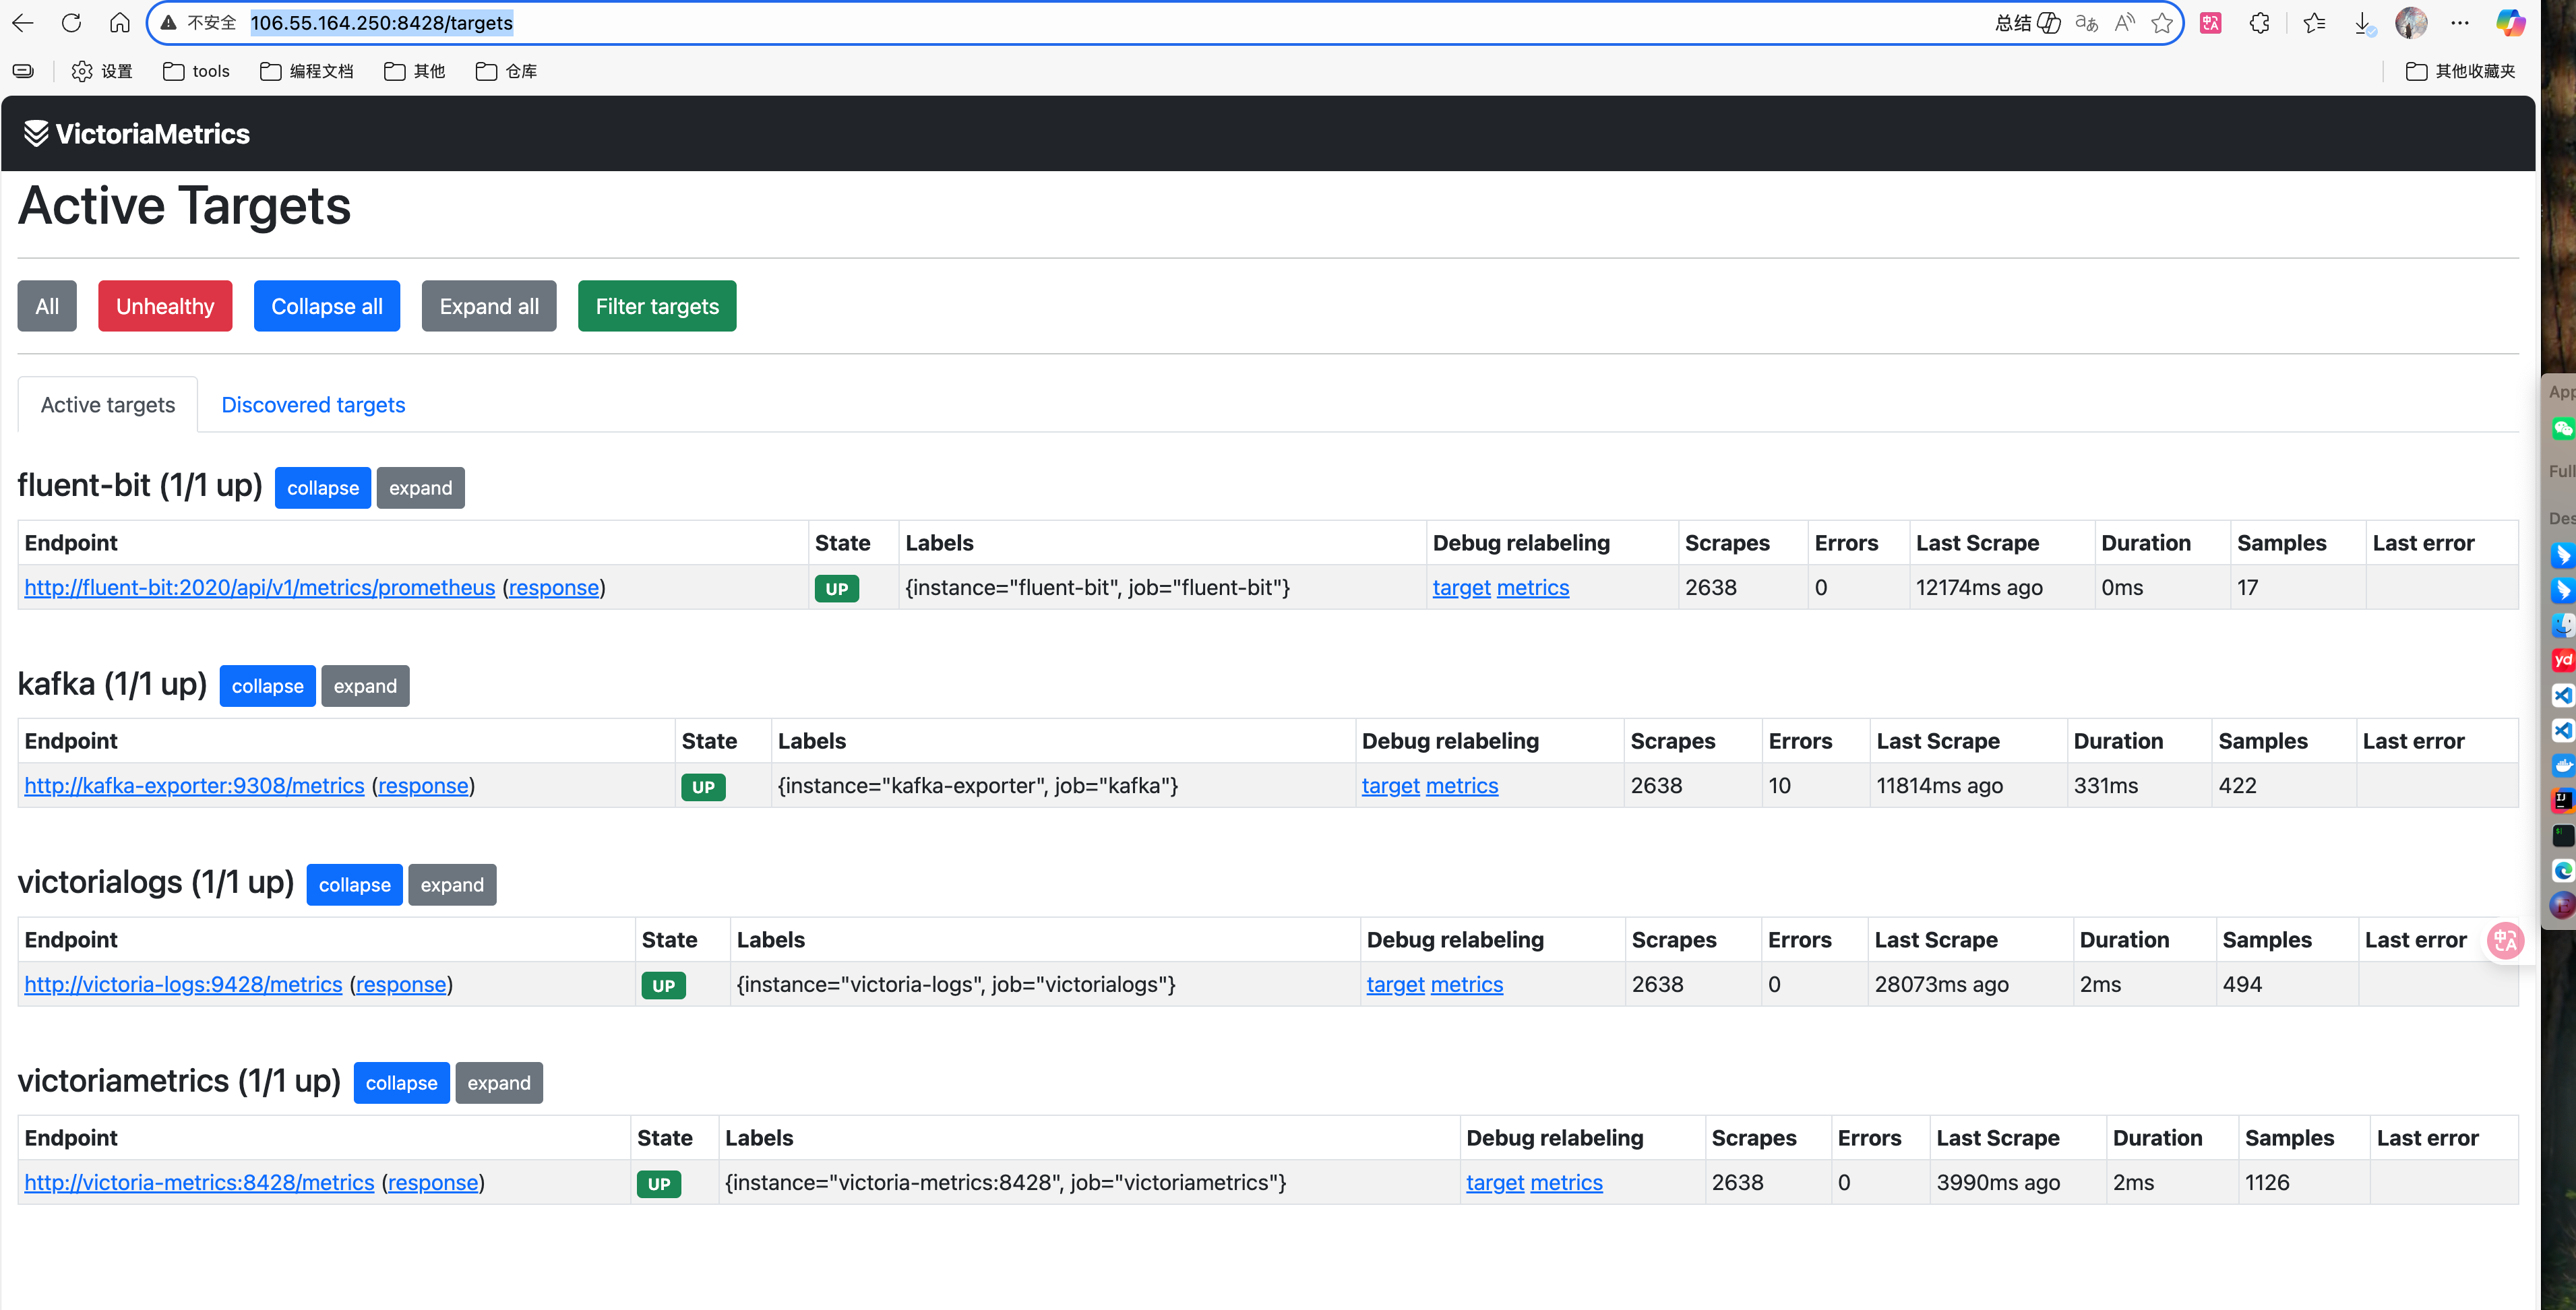
Task: Click the home icon in browser toolbar
Action: click(120, 23)
